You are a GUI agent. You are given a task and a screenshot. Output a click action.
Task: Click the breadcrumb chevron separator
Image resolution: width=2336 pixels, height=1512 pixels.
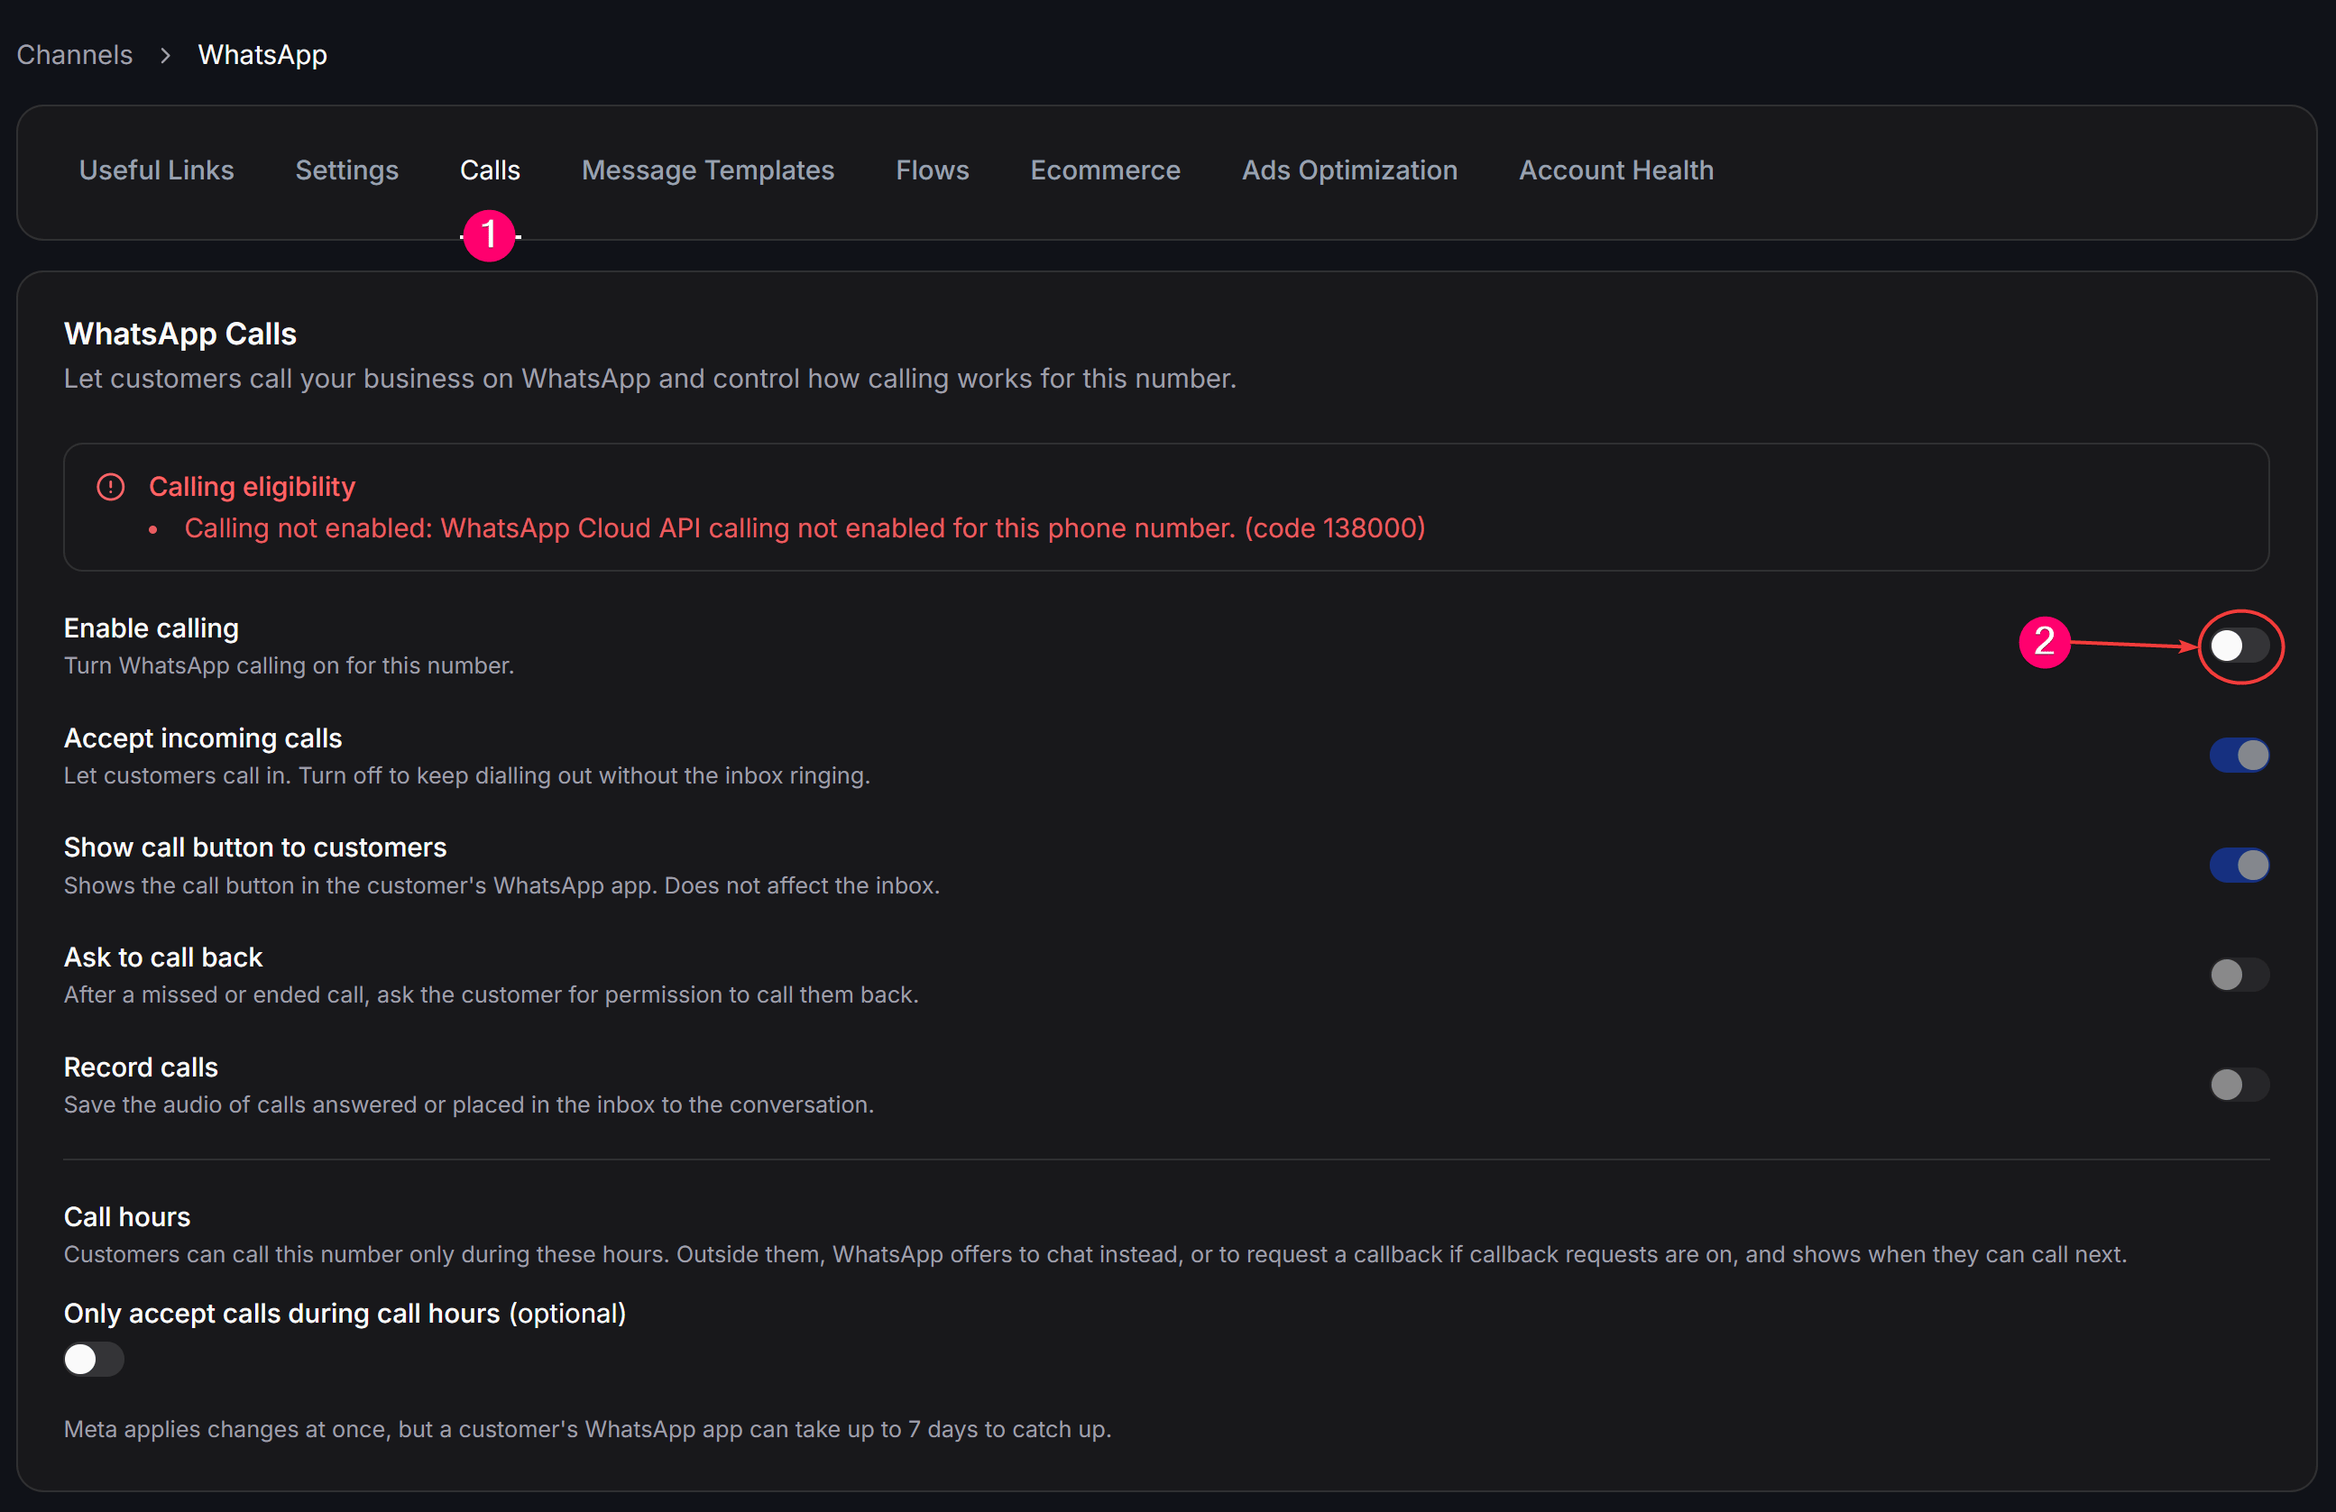(x=165, y=56)
